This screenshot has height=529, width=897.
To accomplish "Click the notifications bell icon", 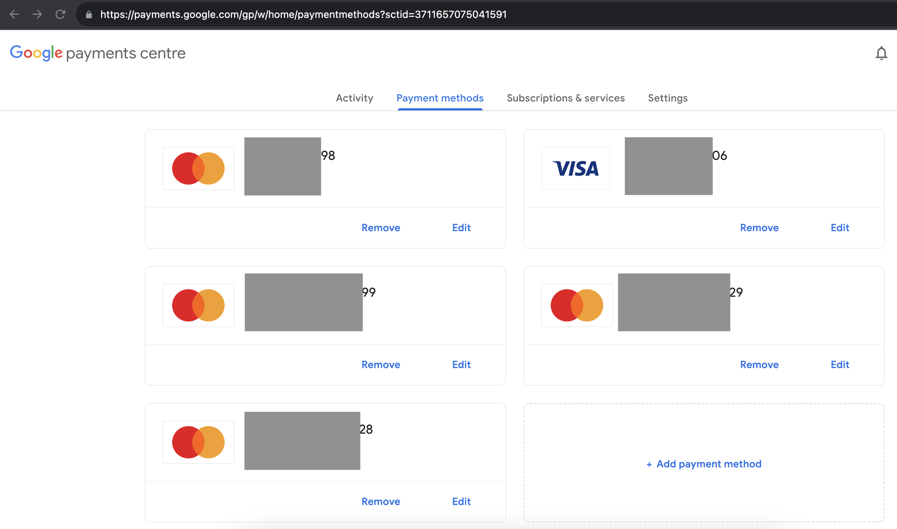I will pos(881,53).
